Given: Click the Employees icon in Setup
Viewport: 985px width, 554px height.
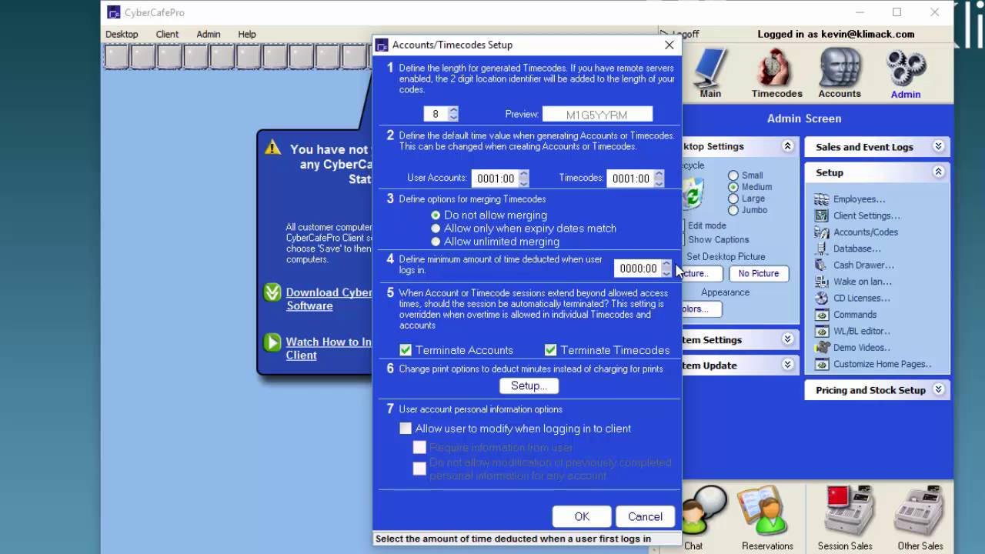Looking at the screenshot, I should point(821,199).
